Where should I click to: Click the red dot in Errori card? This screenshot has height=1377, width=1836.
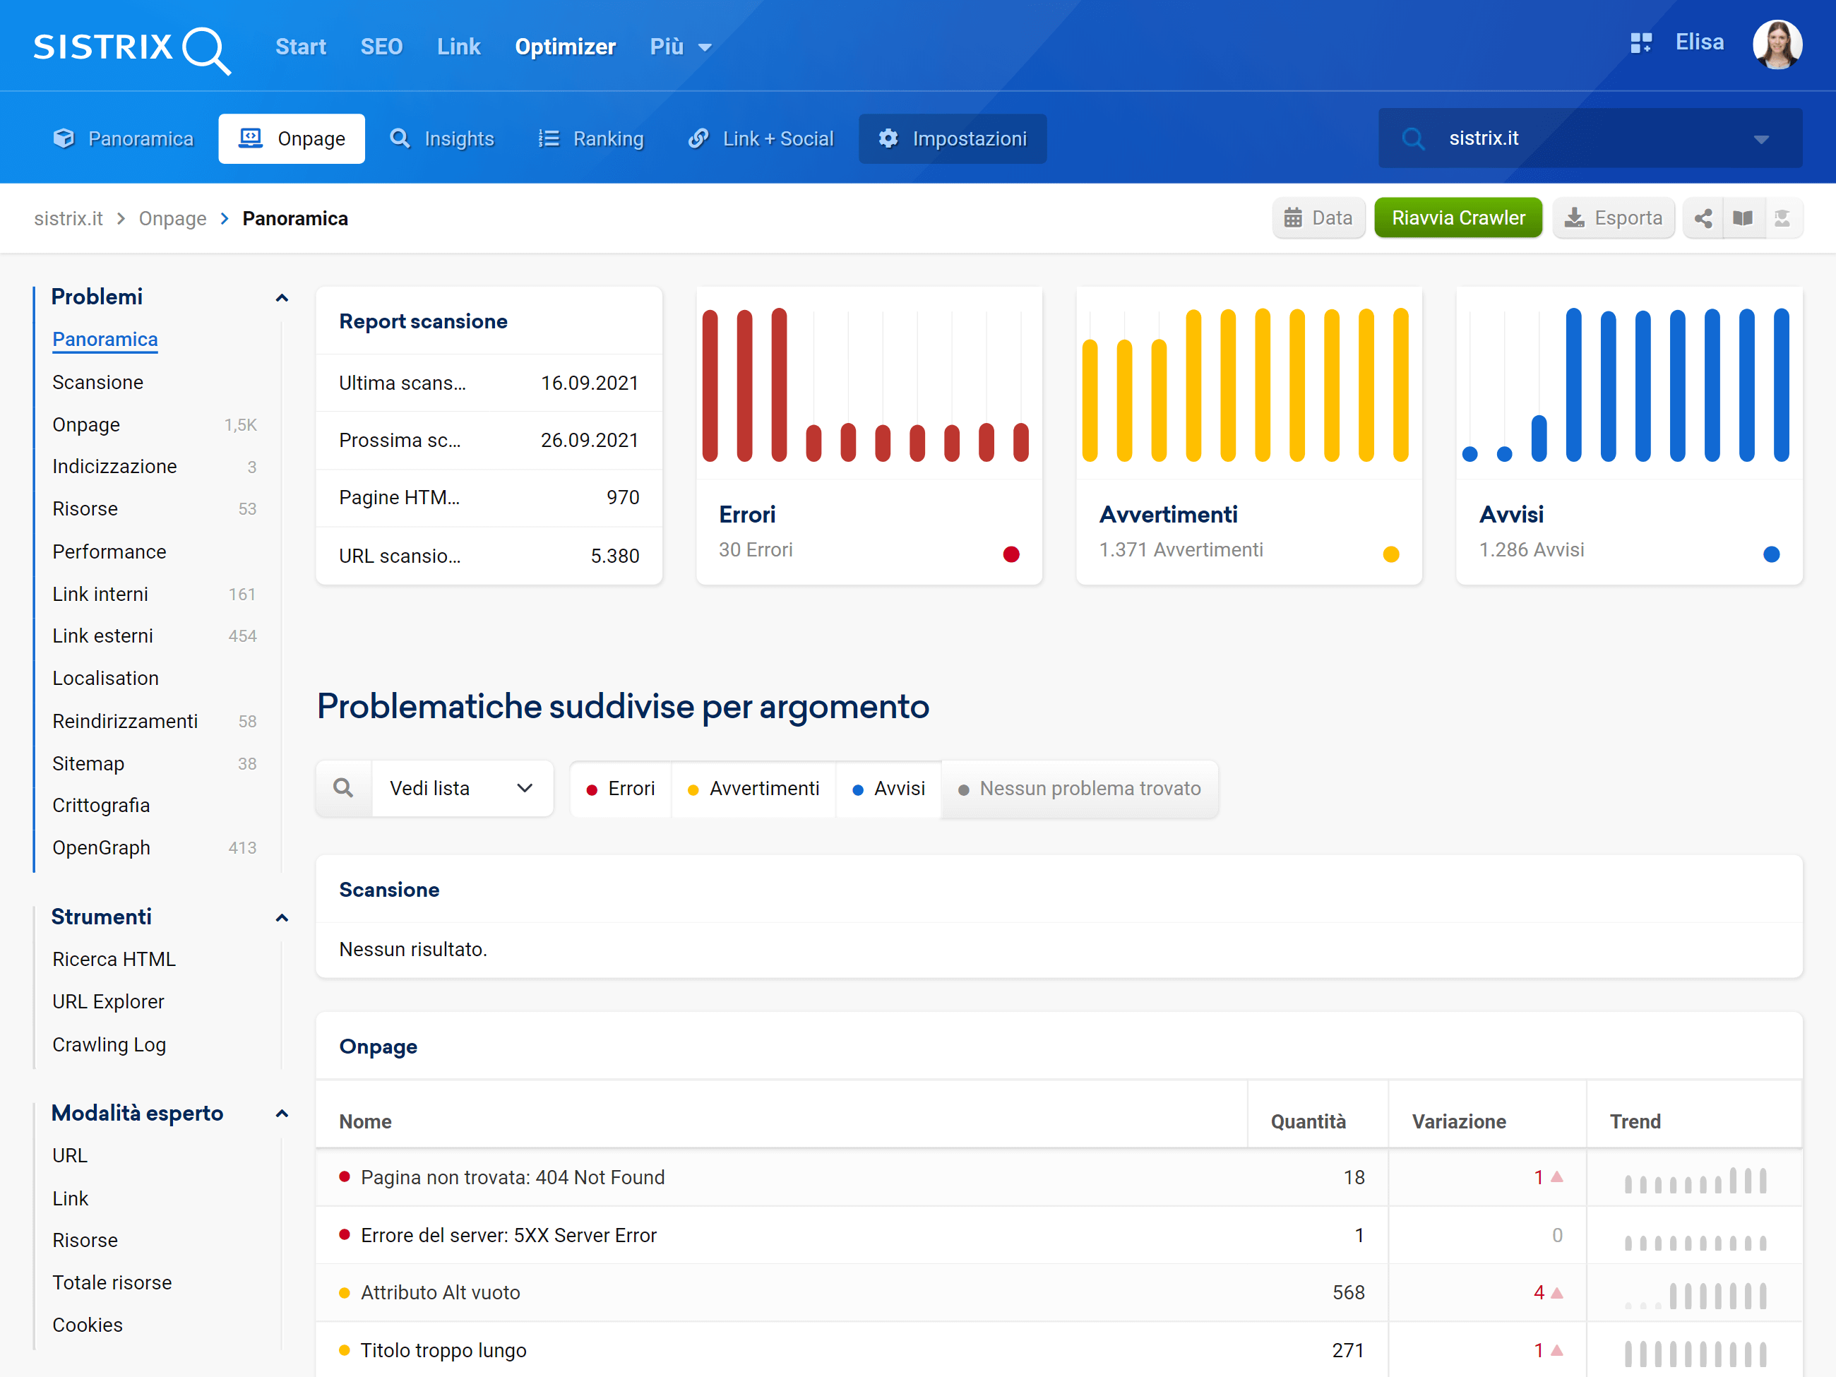click(x=1010, y=554)
